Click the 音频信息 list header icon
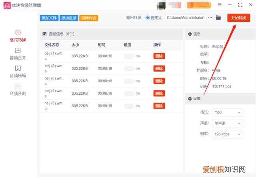 tap(44, 34)
